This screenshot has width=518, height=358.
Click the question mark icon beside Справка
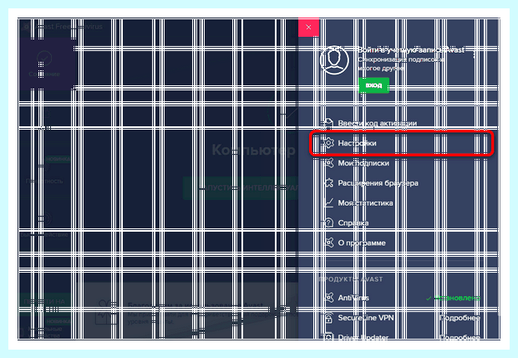click(x=328, y=222)
